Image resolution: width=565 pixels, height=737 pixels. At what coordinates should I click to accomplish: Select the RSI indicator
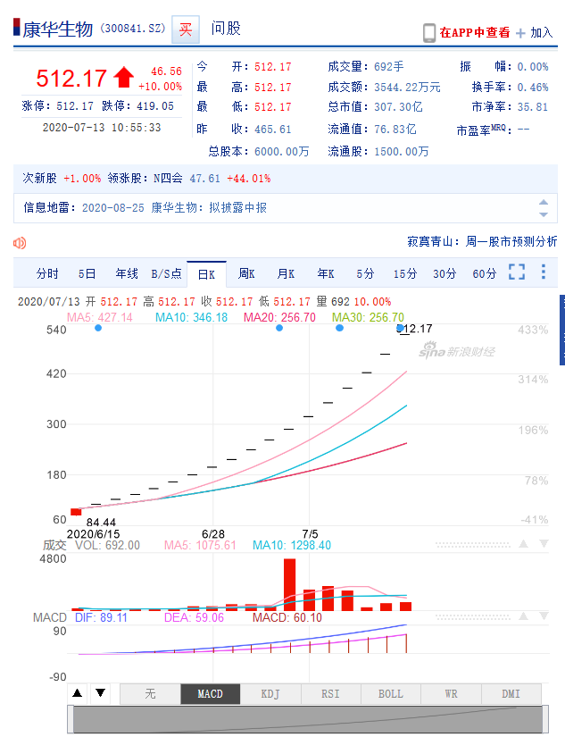coord(330,694)
